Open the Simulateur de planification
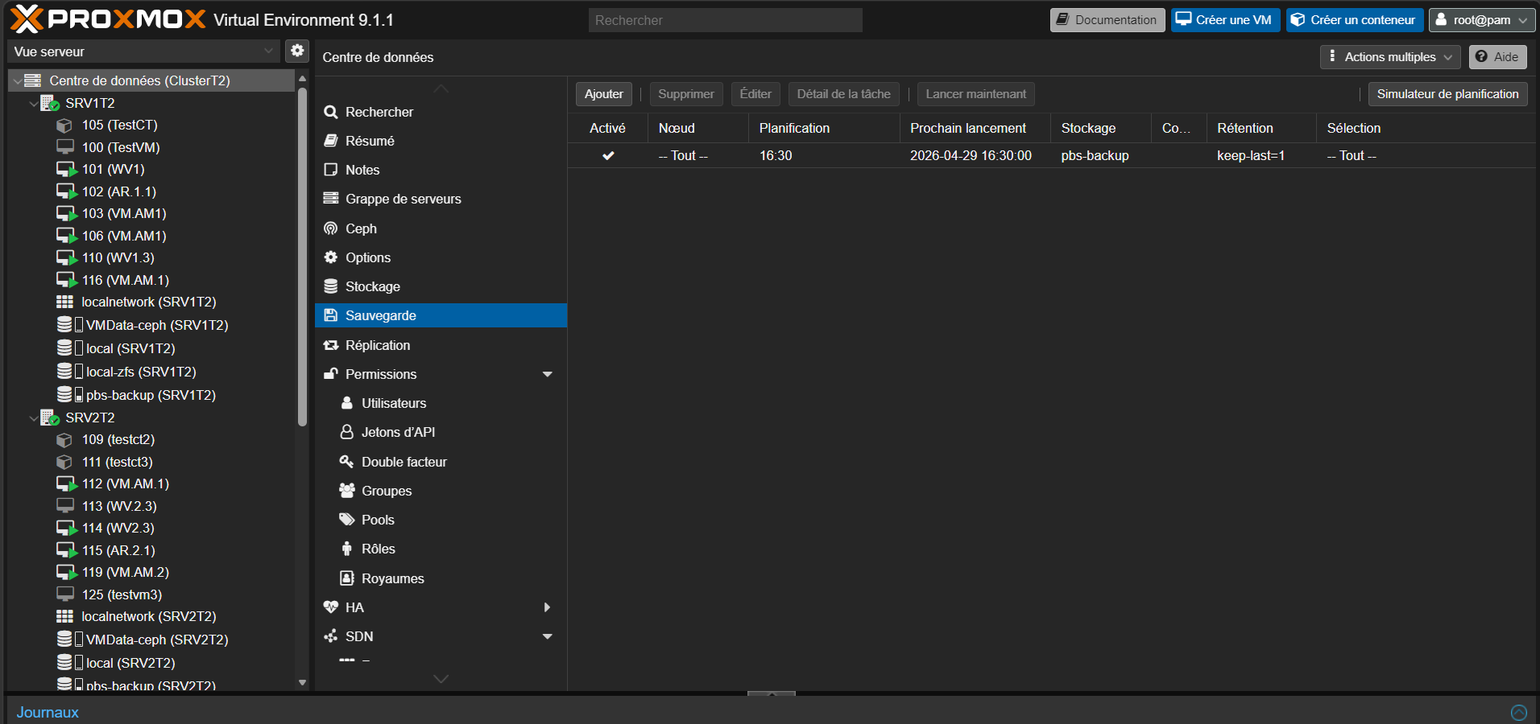Image resolution: width=1540 pixels, height=724 pixels. [1448, 94]
